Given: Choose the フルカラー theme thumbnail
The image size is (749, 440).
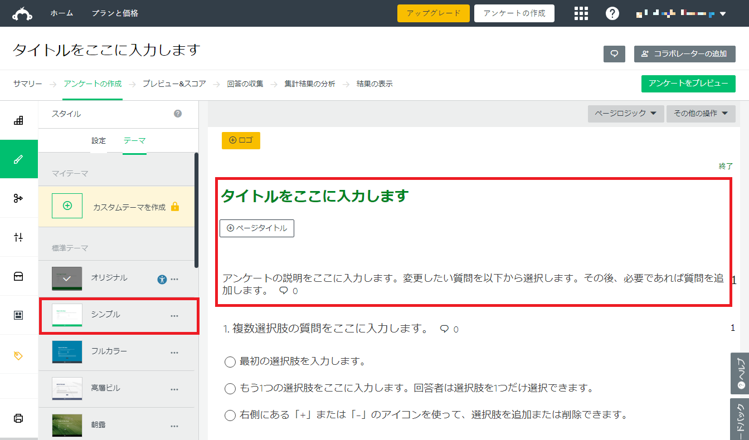Looking at the screenshot, I should click(x=67, y=351).
